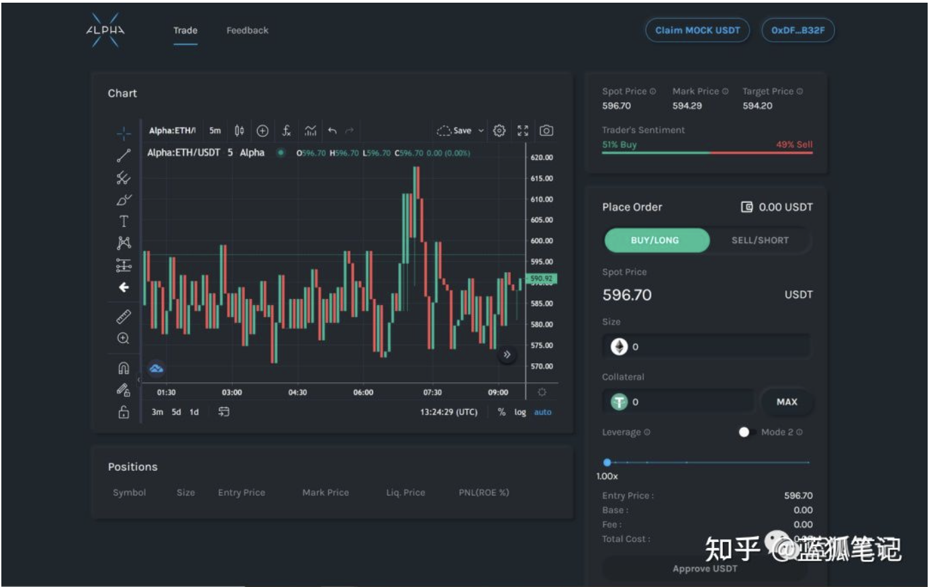Toggle log scale on chart
Screen dimensions: 929x587
520,412
